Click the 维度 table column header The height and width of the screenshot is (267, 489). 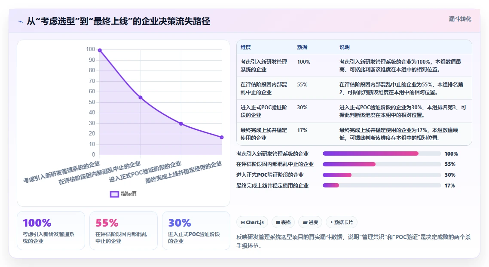[246, 47]
